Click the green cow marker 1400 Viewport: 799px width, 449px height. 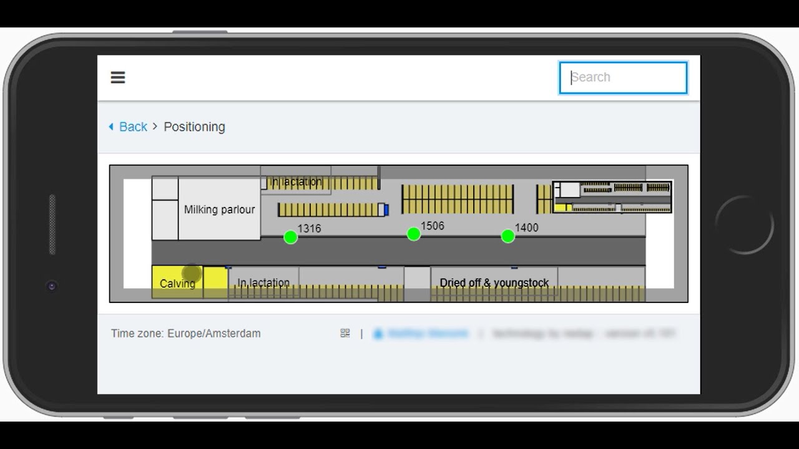(x=507, y=236)
